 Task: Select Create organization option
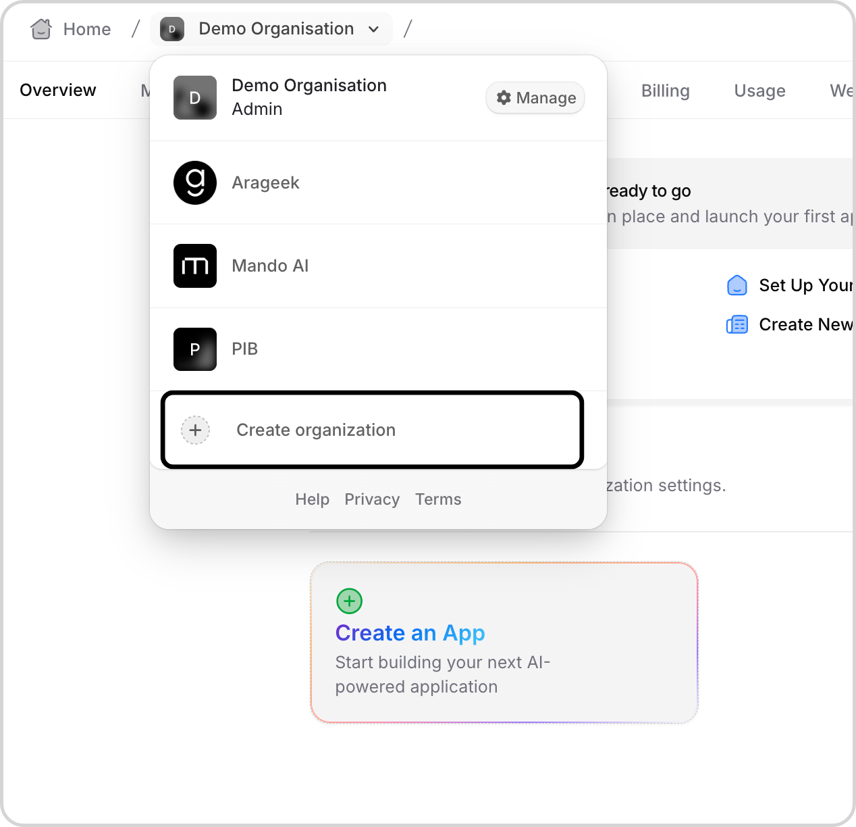tap(316, 430)
